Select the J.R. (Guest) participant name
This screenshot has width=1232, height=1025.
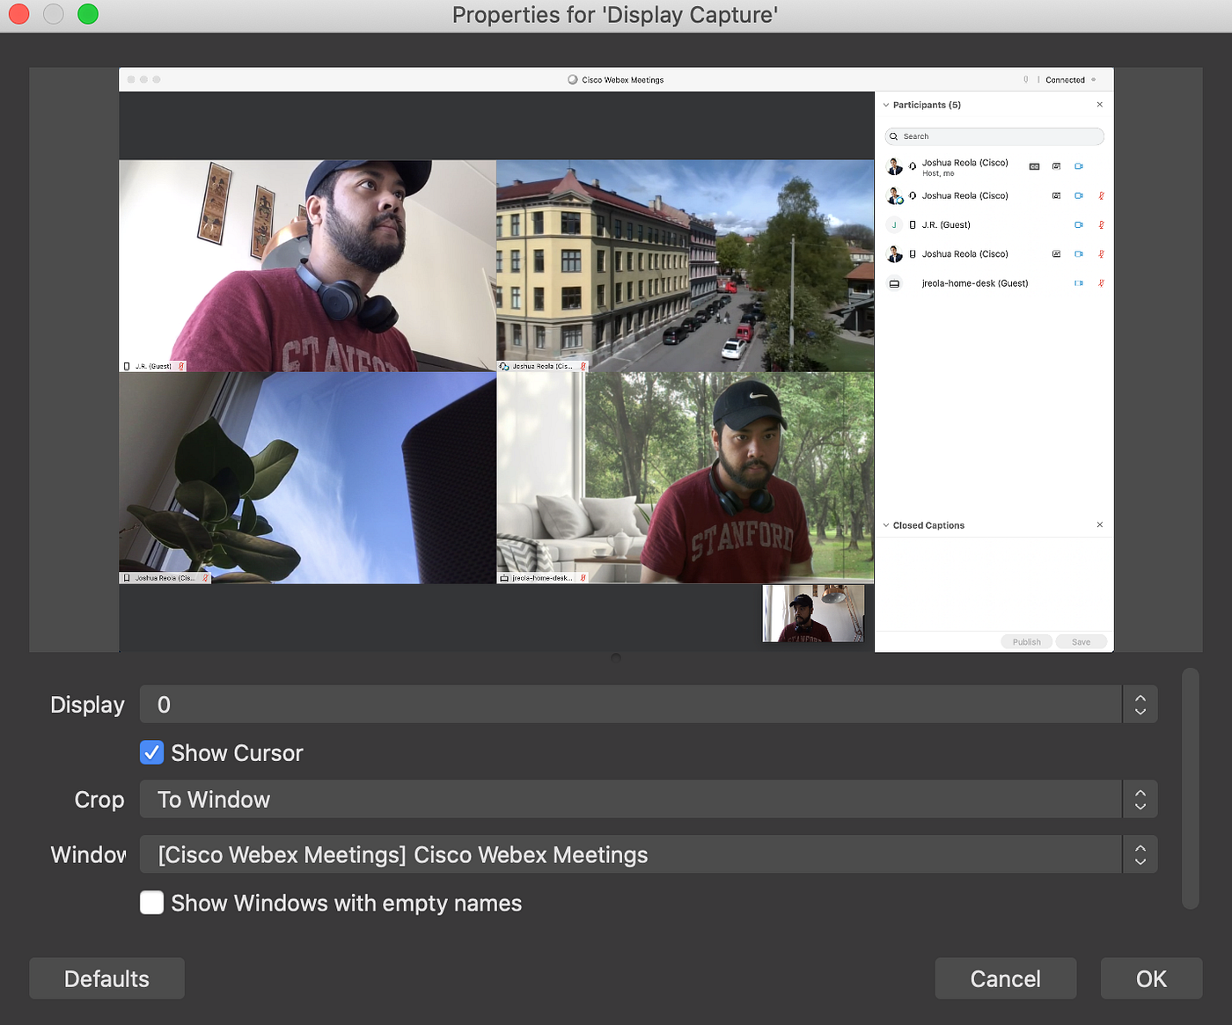(x=946, y=225)
